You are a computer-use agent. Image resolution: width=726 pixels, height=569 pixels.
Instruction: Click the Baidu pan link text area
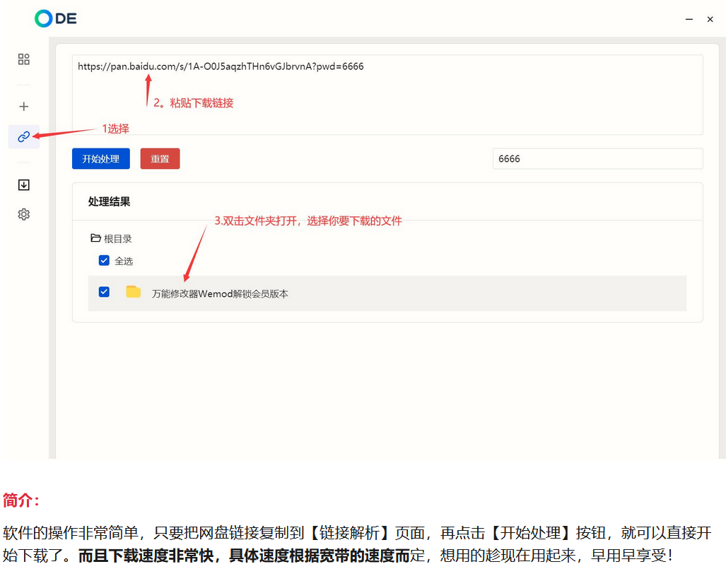[x=387, y=94]
